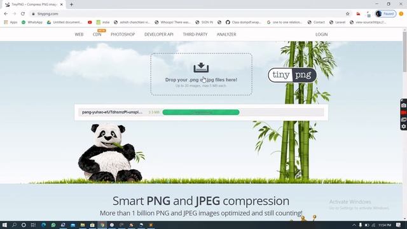Viewport: 407px width, 229px height.
Task: Click the pang-yuhao file name in the upload row
Action: pos(112,112)
